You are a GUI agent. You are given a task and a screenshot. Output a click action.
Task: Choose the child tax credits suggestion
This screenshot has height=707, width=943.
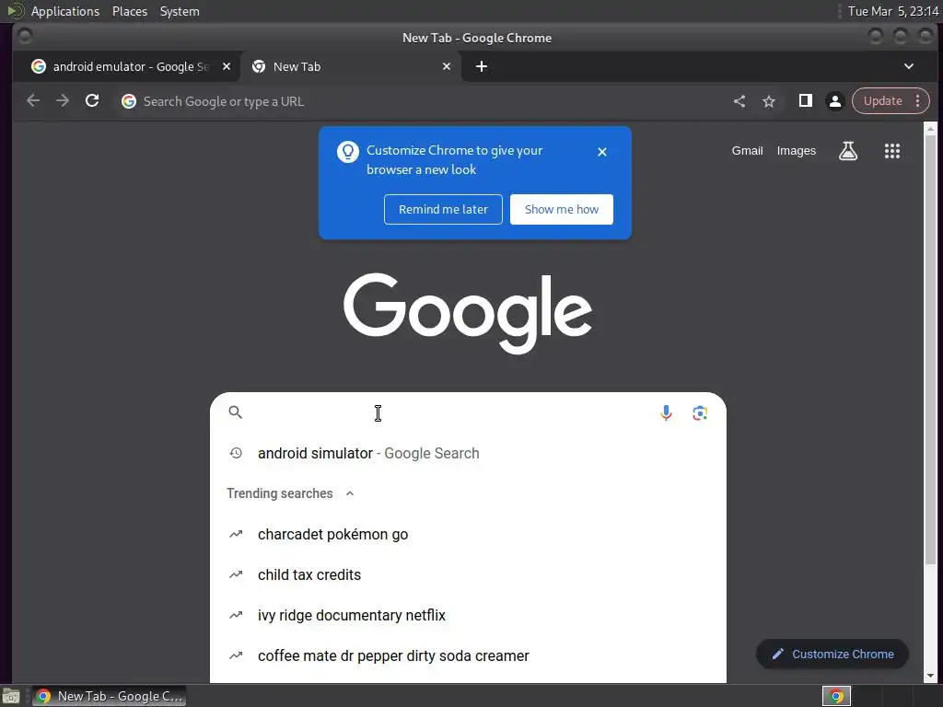point(468,574)
